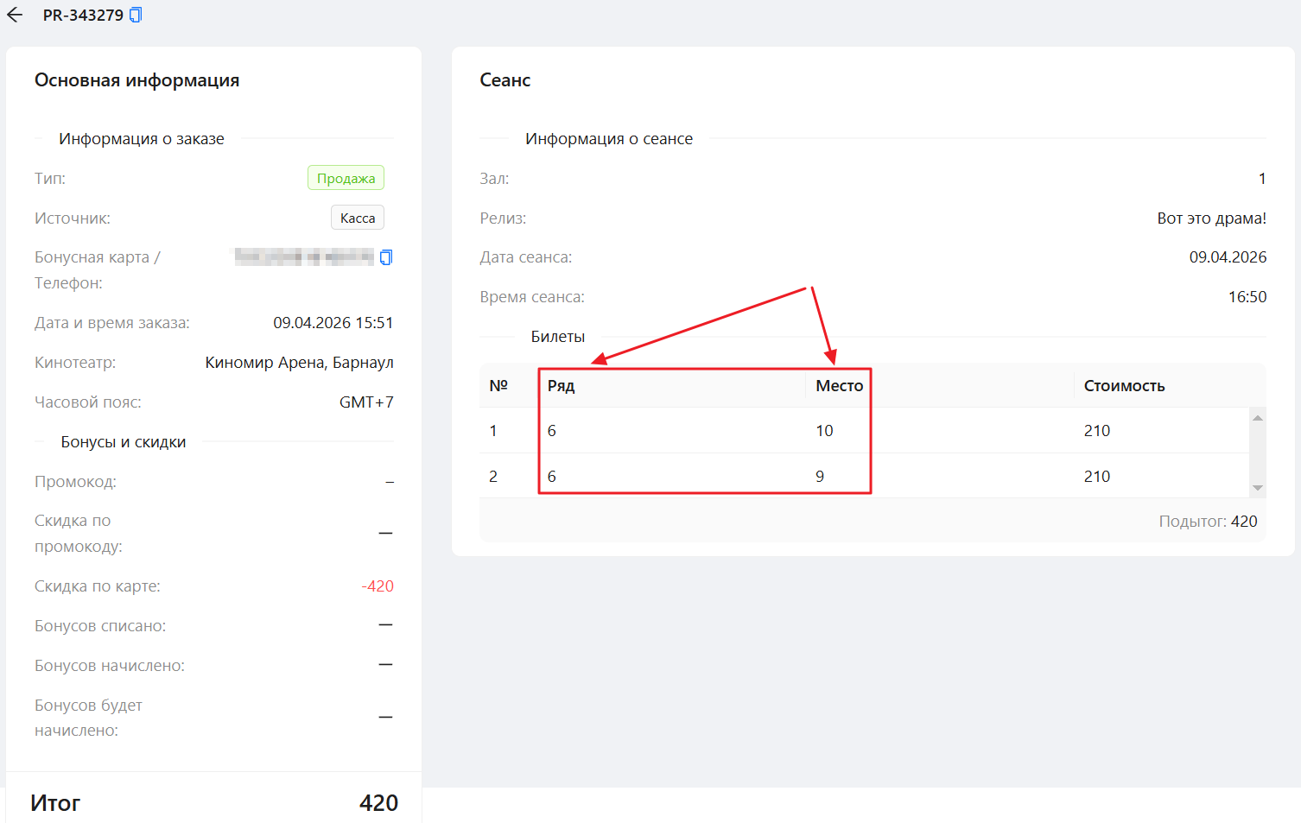Click the "Стоимость" column header
Viewport: 1301px width, 823px height.
[x=1124, y=386]
